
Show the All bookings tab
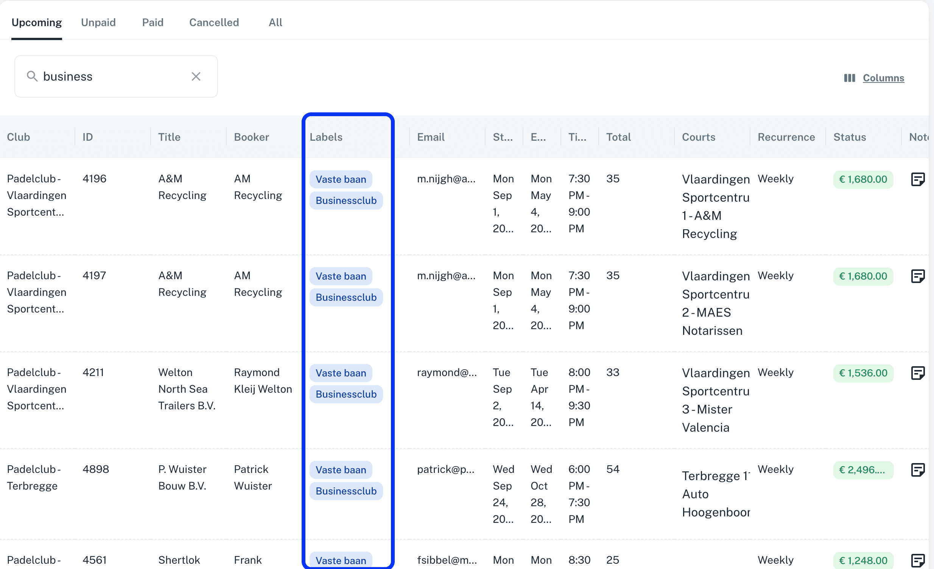coord(276,22)
